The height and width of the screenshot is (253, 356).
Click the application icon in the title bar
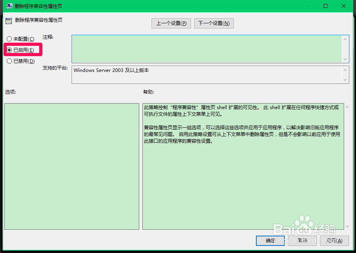click(9, 6)
